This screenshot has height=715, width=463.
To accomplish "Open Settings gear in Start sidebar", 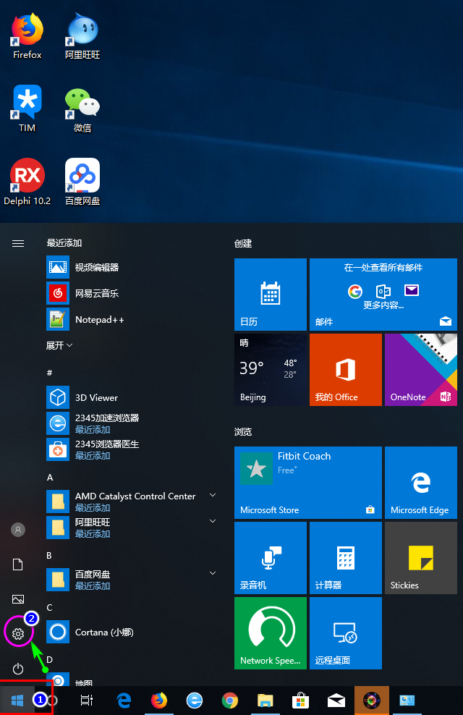I will (x=18, y=634).
